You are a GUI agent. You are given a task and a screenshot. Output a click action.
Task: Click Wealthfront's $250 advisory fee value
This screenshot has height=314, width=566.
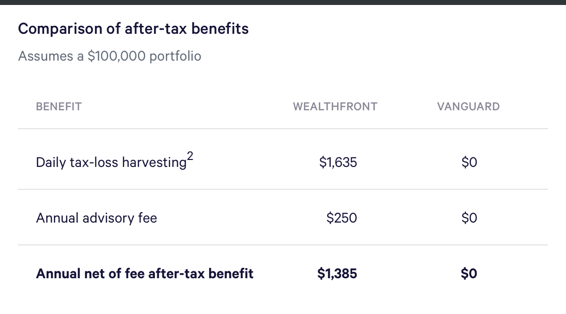342,218
